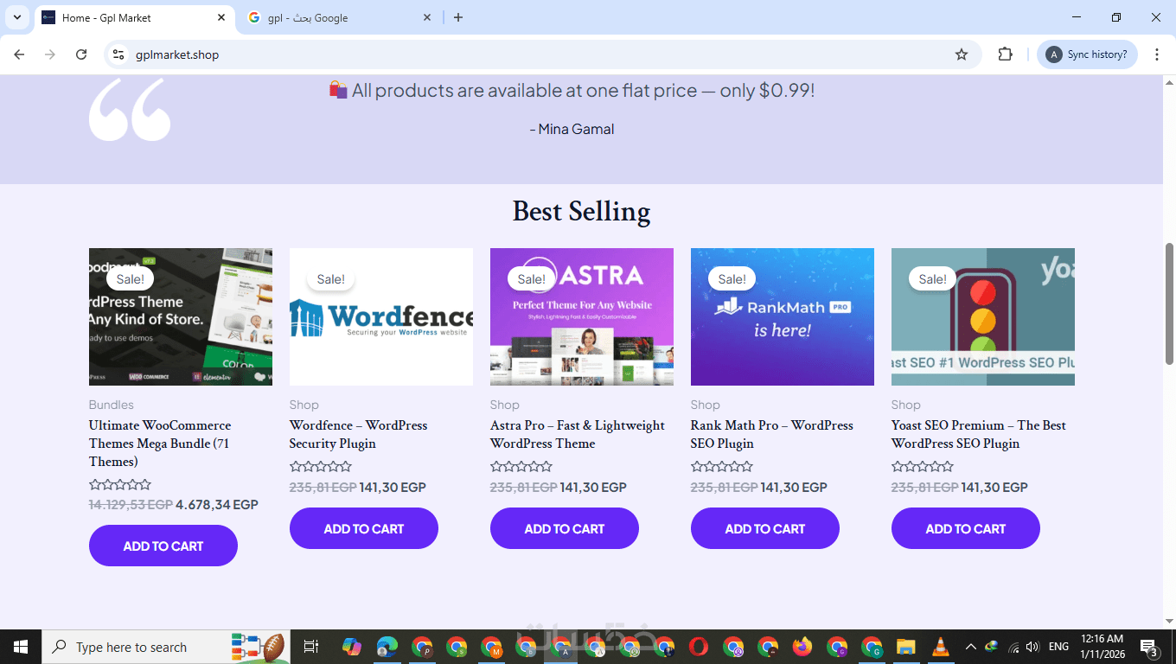This screenshot has width=1176, height=664.
Task: Go back to the previous page
Action: (19, 54)
